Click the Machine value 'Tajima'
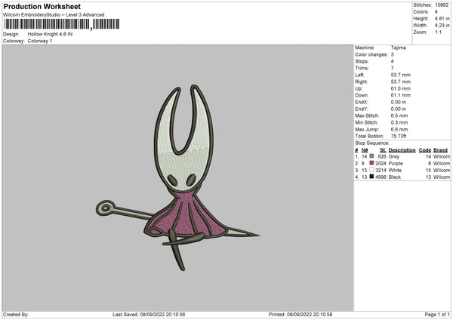 click(399, 48)
